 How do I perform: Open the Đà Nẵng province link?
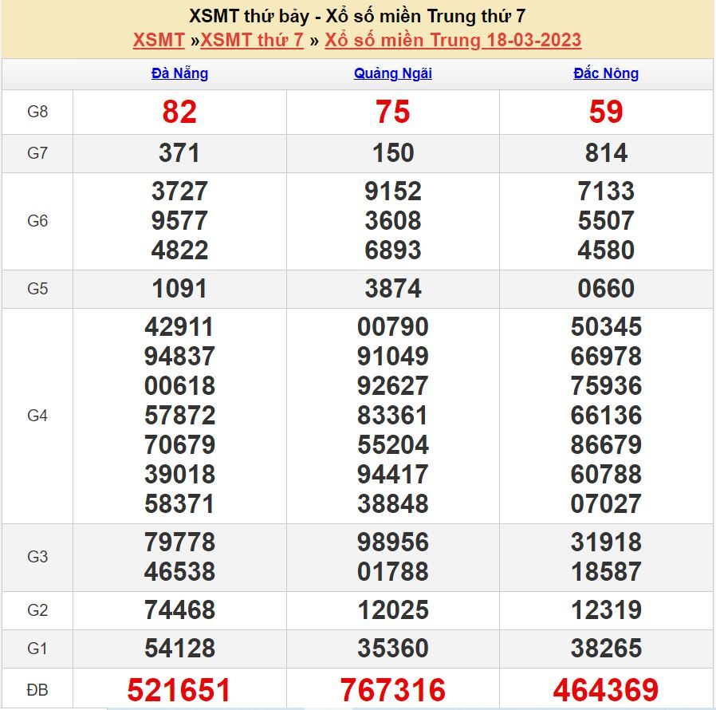pos(179,73)
